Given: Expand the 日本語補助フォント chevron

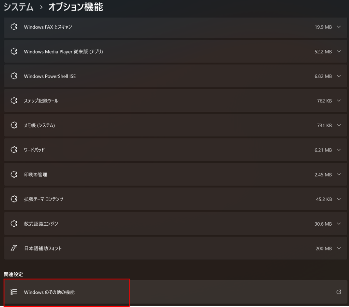Looking at the screenshot, I should coord(338,248).
